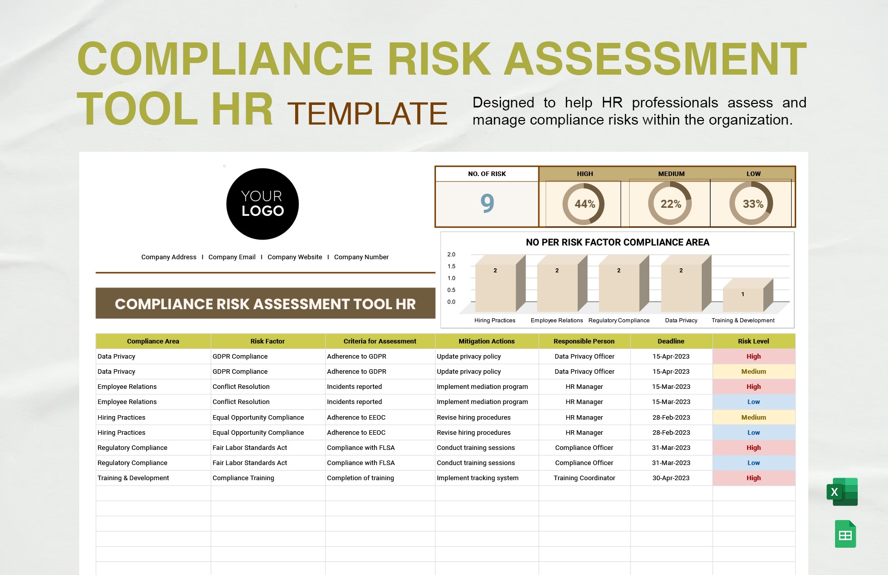Click the Training & Development chart axis label

pyautogui.click(x=743, y=321)
